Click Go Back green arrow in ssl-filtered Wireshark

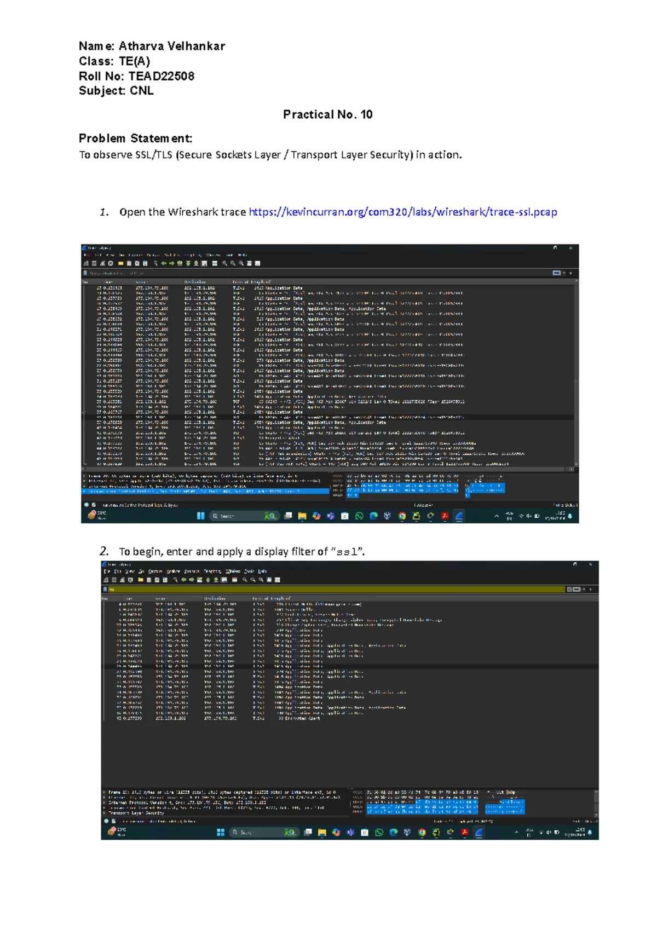(x=184, y=580)
